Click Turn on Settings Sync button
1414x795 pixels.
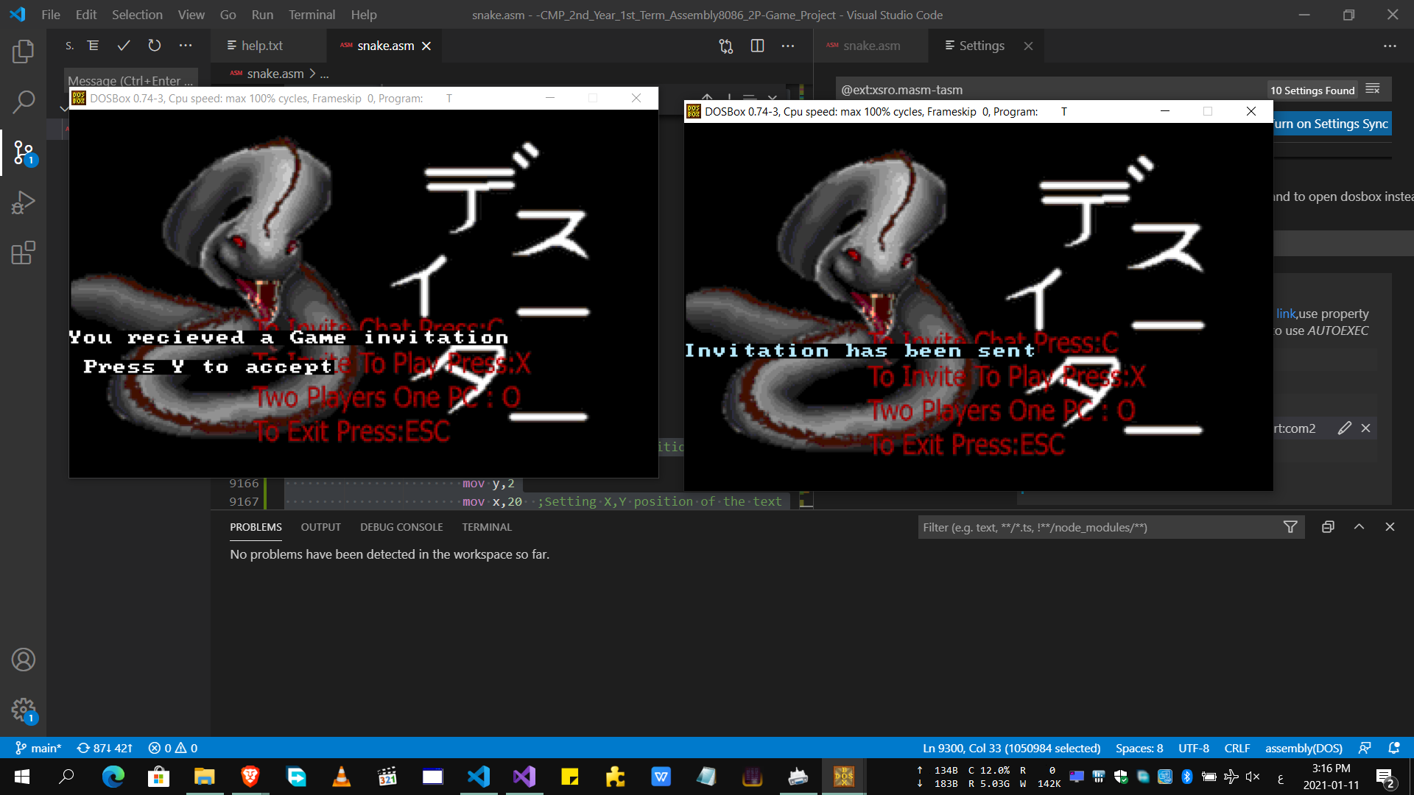[x=1332, y=124]
